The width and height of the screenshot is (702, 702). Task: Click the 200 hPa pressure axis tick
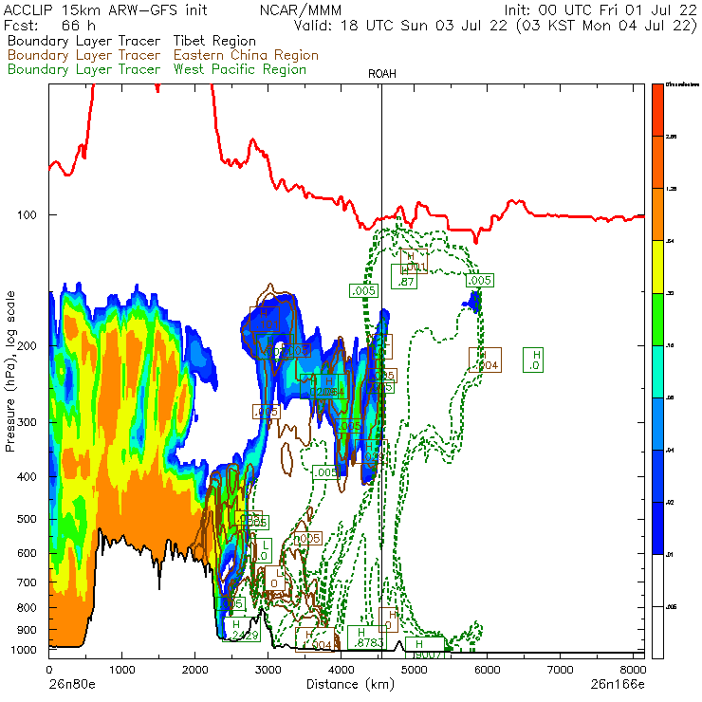tap(27, 346)
